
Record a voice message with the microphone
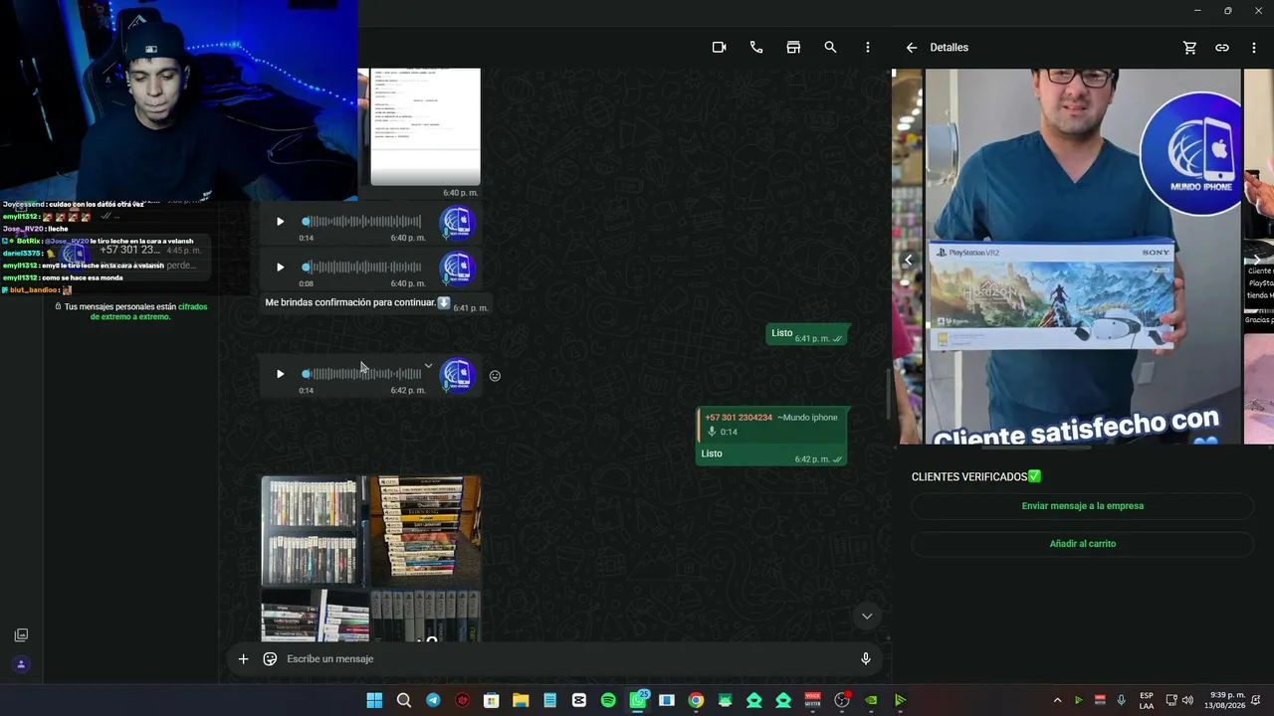pyautogui.click(x=866, y=658)
